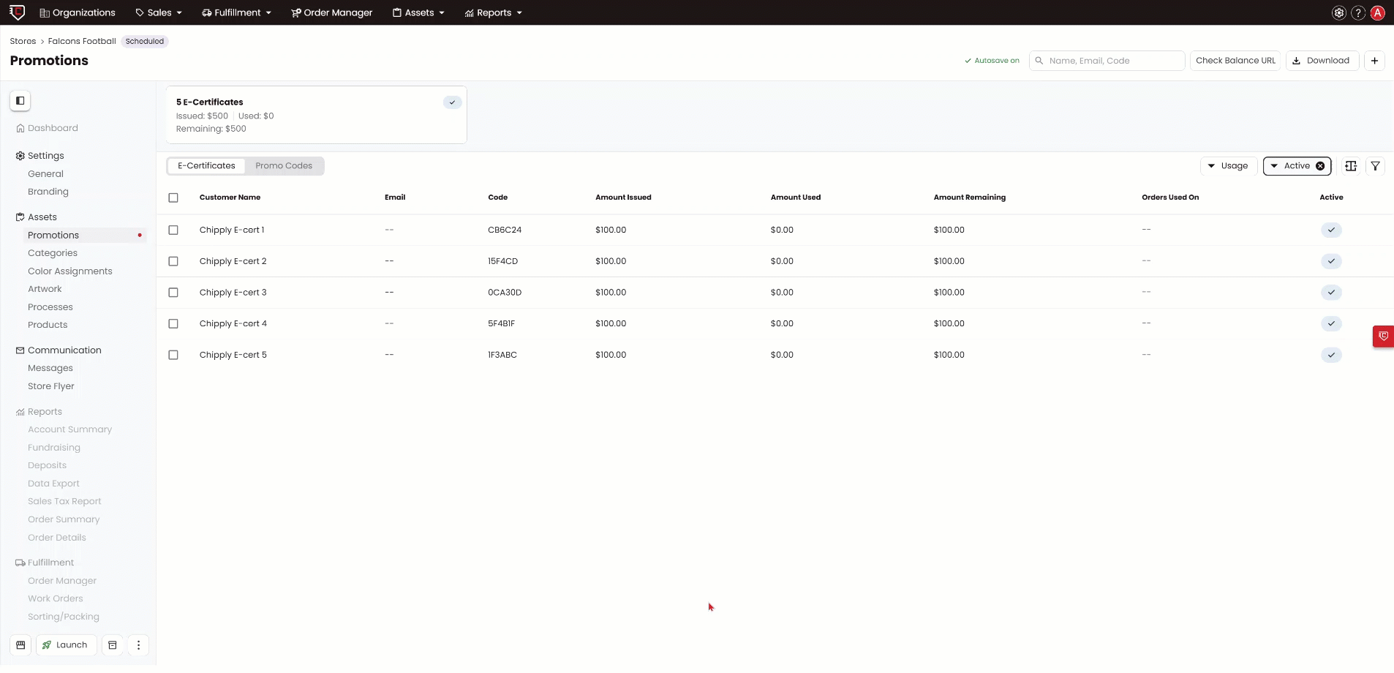1394x673 pixels.
Task: Open the column layout settings icon
Action: tap(1351, 166)
